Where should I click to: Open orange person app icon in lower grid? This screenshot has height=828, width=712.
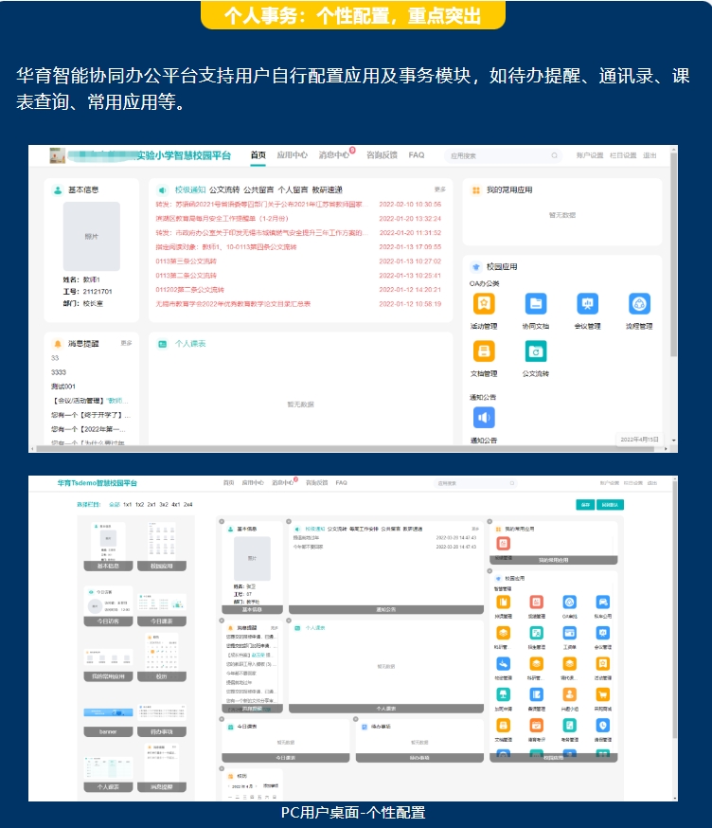[569, 694]
